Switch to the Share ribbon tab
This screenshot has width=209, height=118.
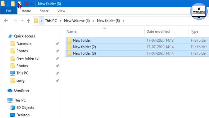coord(44,11)
